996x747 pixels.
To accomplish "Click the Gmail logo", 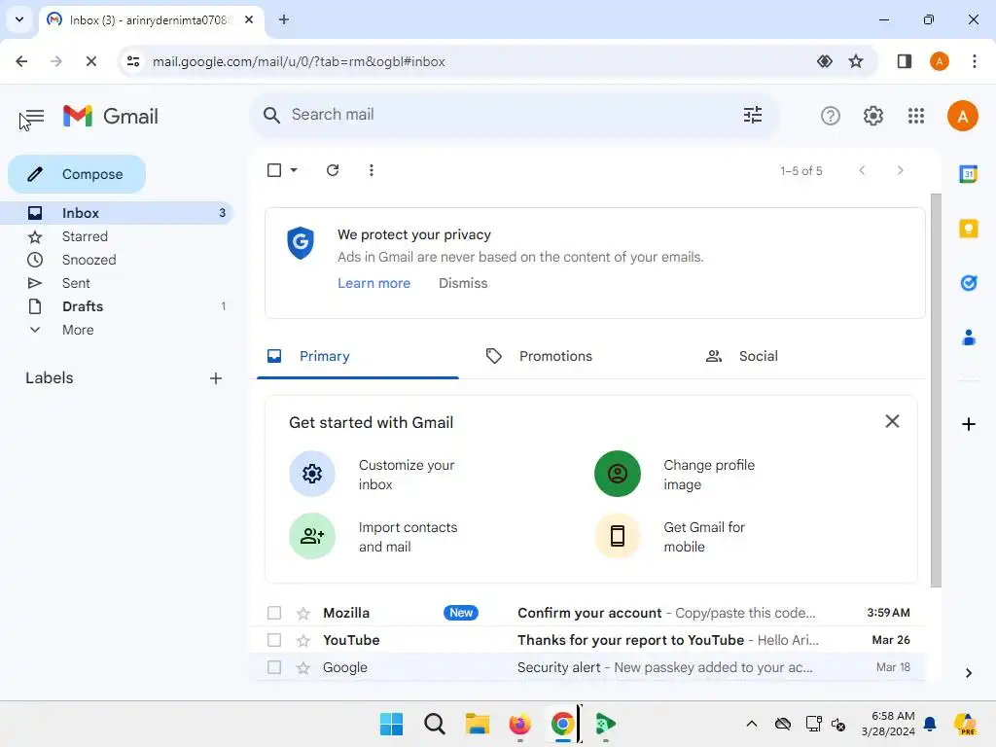I will [x=111, y=117].
